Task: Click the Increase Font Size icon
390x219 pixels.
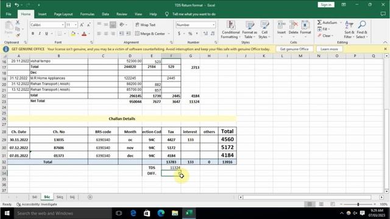Action: click(x=82, y=25)
